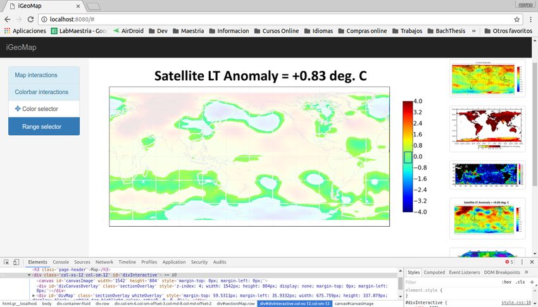
Task: Click the browser forward arrow
Action: click(19, 20)
